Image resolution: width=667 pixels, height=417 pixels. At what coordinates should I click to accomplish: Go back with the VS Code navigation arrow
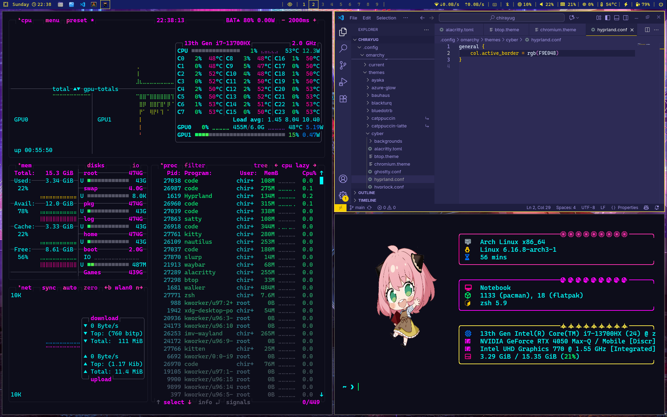(x=422, y=18)
